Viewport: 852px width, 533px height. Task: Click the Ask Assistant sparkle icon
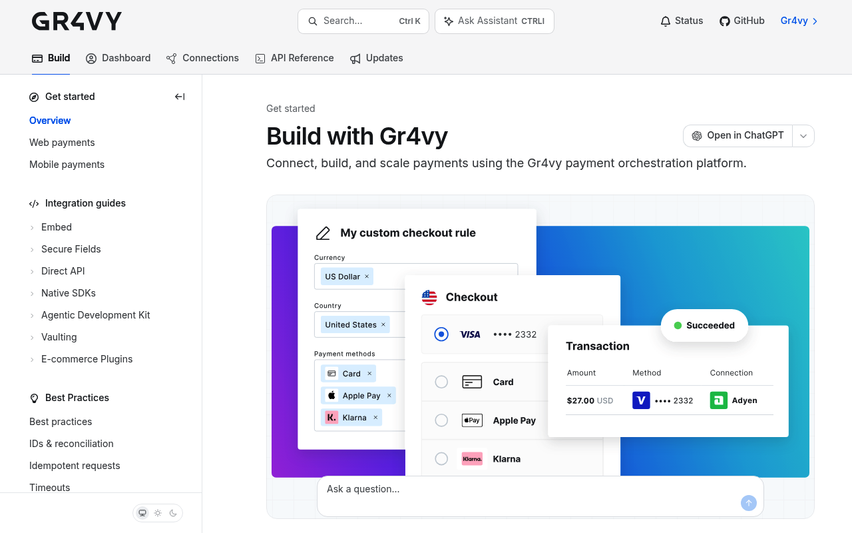pyautogui.click(x=449, y=21)
